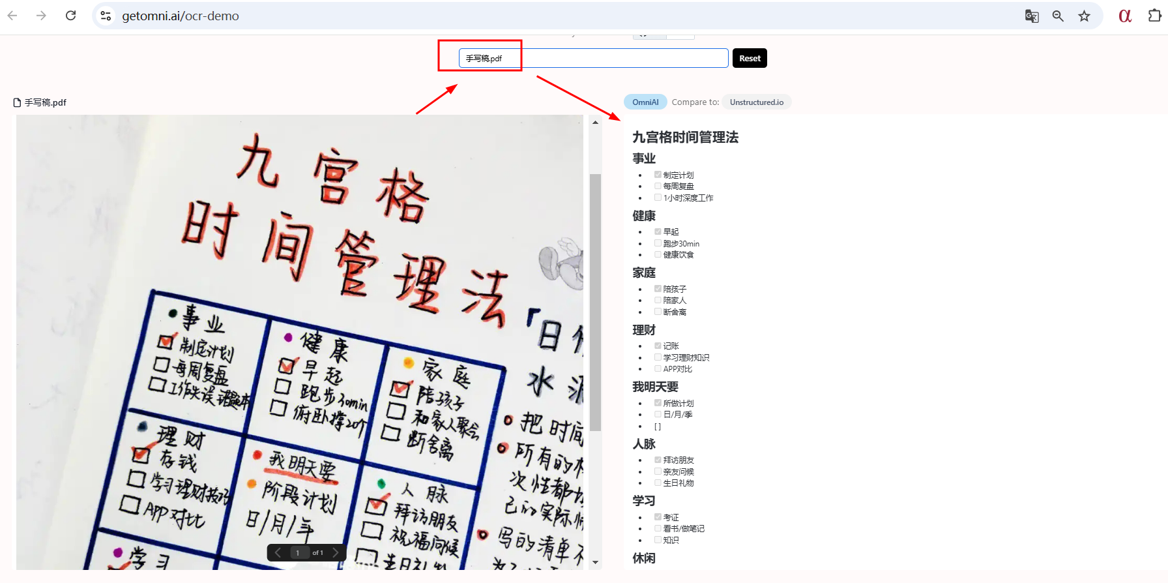Click the 我明天要 section heading
Viewport: 1168px width, 583px height.
(x=655, y=387)
